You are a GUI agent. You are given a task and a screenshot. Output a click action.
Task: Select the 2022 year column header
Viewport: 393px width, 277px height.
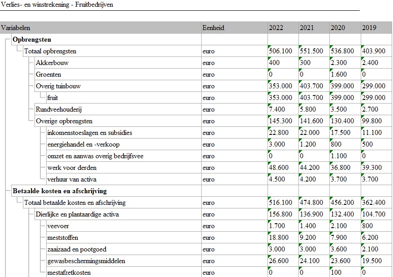[276, 28]
